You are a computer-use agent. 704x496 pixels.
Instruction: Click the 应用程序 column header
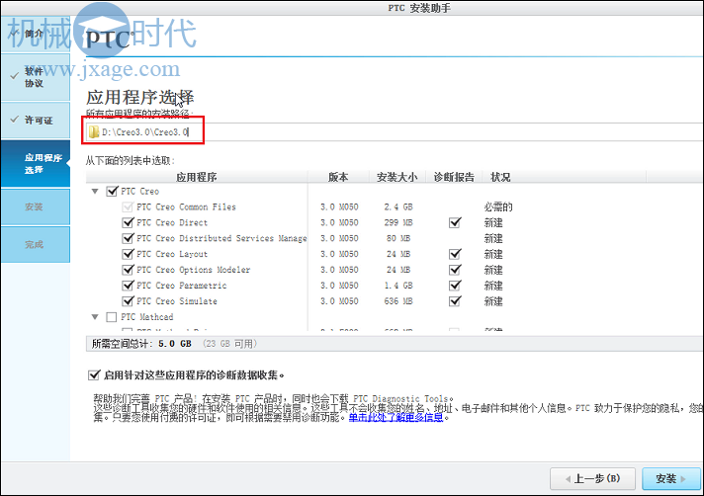point(197,177)
